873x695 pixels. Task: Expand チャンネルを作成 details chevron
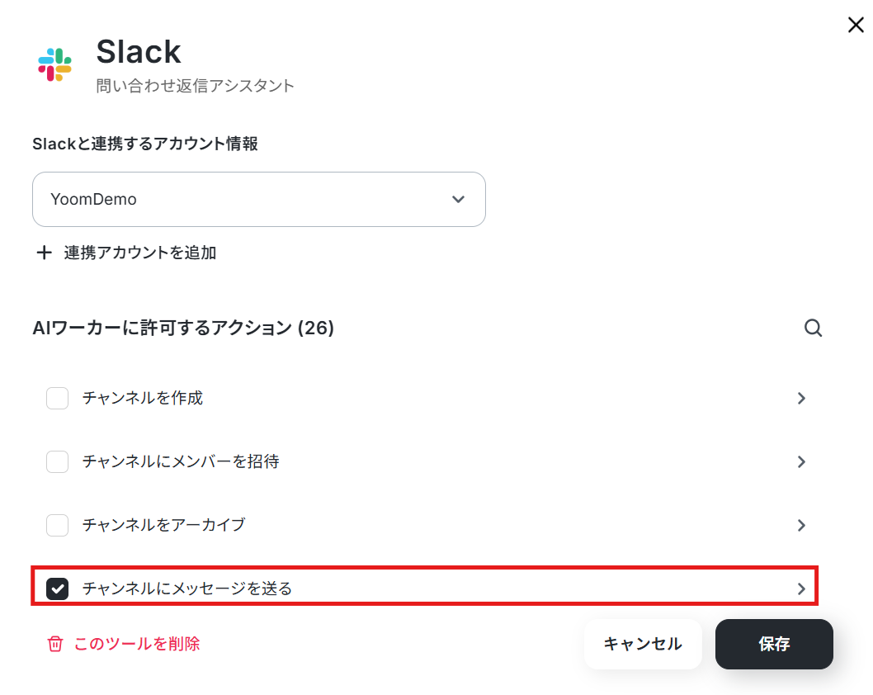click(801, 398)
